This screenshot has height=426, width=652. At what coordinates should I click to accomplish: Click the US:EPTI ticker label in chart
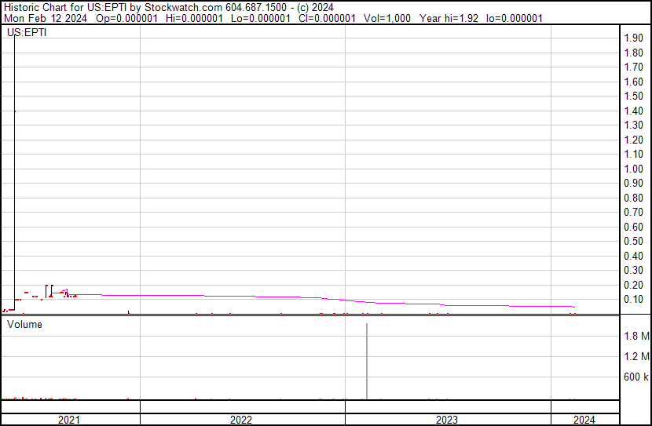pos(26,33)
